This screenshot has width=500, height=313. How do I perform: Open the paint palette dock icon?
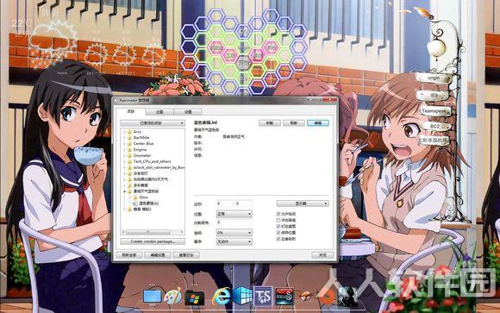172,296
